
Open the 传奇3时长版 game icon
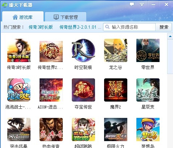[19, 50]
